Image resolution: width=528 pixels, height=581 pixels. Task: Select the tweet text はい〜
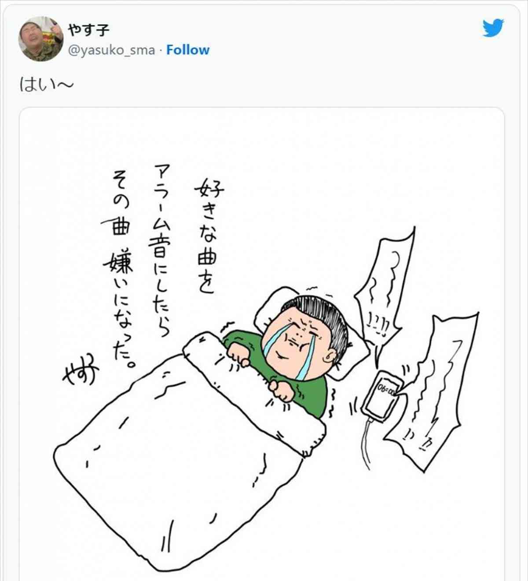[x=46, y=85]
